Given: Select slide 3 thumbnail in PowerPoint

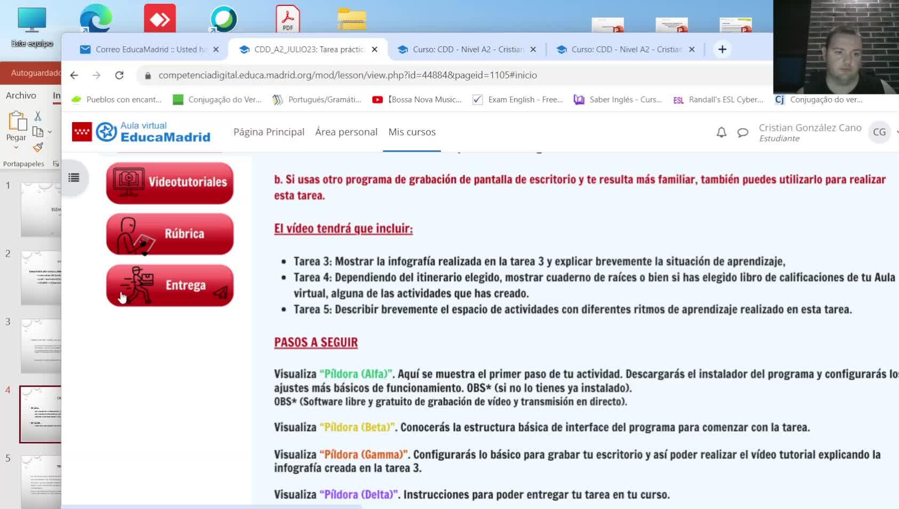Looking at the screenshot, I should point(41,346).
